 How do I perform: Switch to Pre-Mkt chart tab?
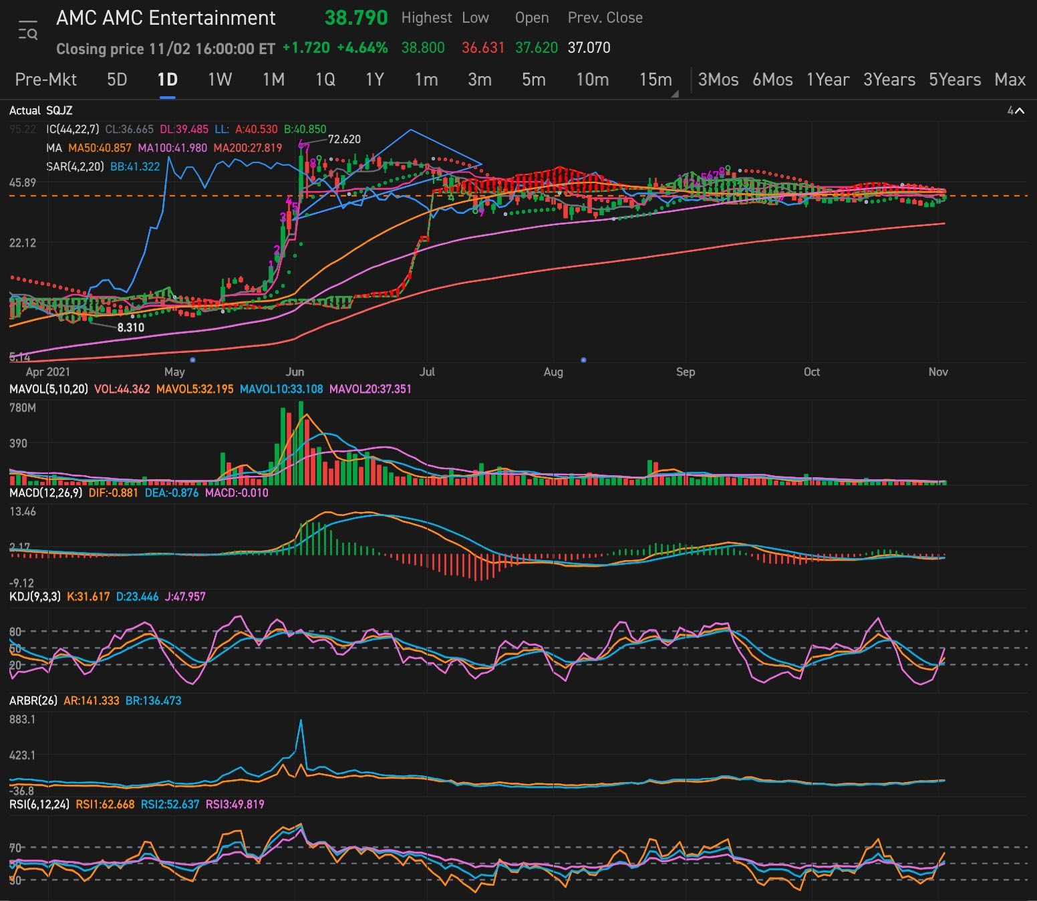[x=45, y=80]
